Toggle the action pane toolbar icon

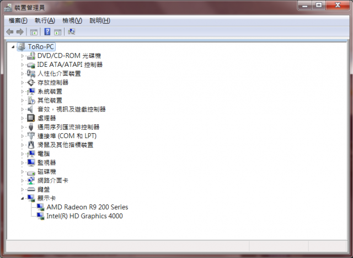[57, 32]
